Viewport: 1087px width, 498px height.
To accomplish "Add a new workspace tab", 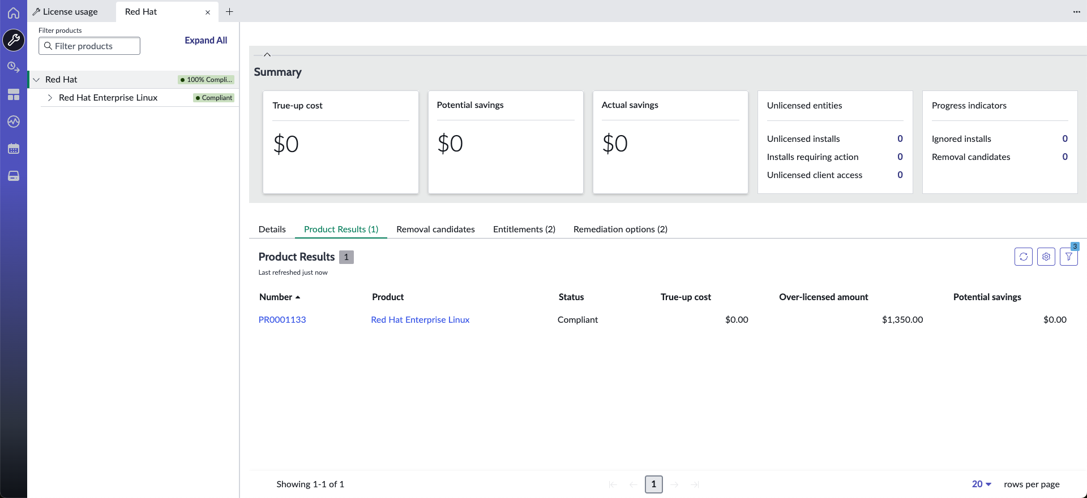I will [229, 11].
